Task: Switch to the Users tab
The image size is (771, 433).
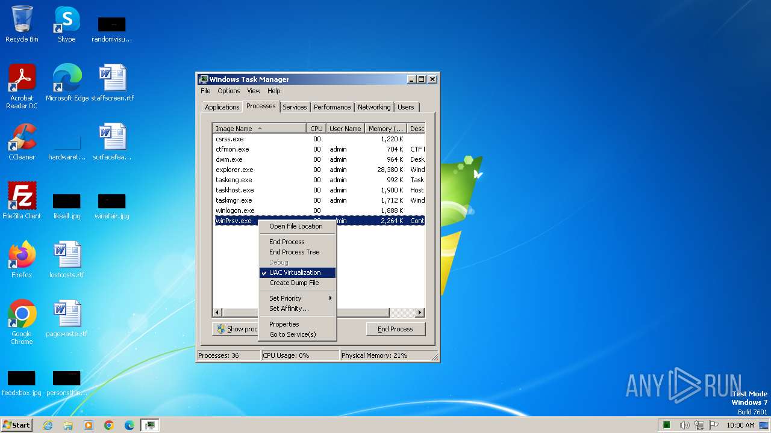Action: coord(406,107)
